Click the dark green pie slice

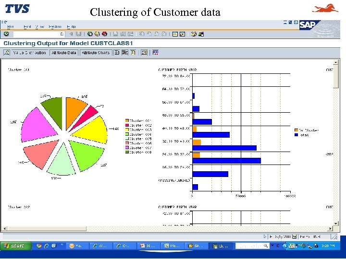(x=54, y=110)
